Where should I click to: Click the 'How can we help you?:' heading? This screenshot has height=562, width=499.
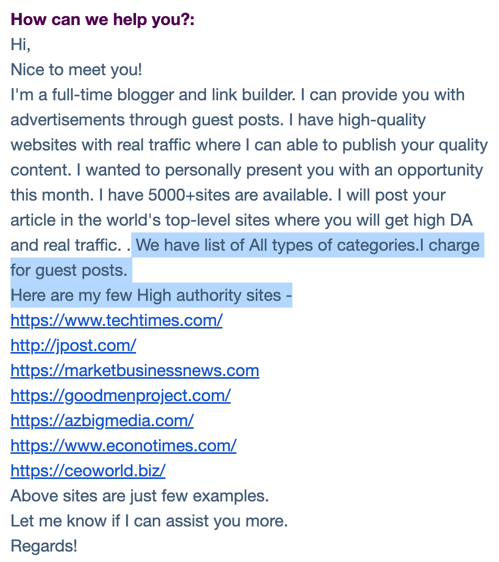click(x=103, y=20)
